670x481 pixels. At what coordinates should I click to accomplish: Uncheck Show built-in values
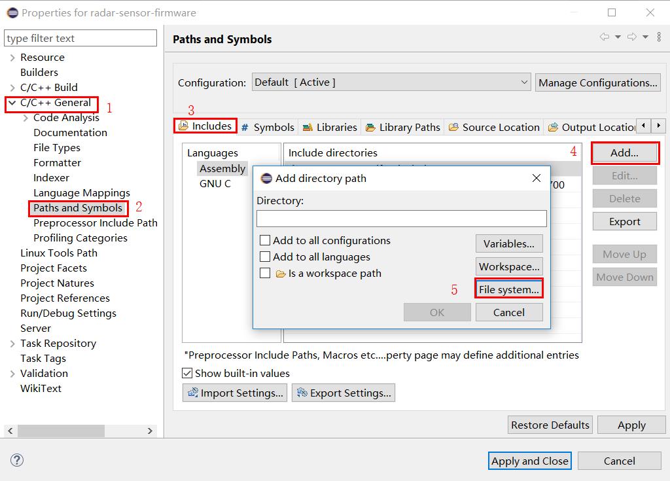(x=186, y=372)
